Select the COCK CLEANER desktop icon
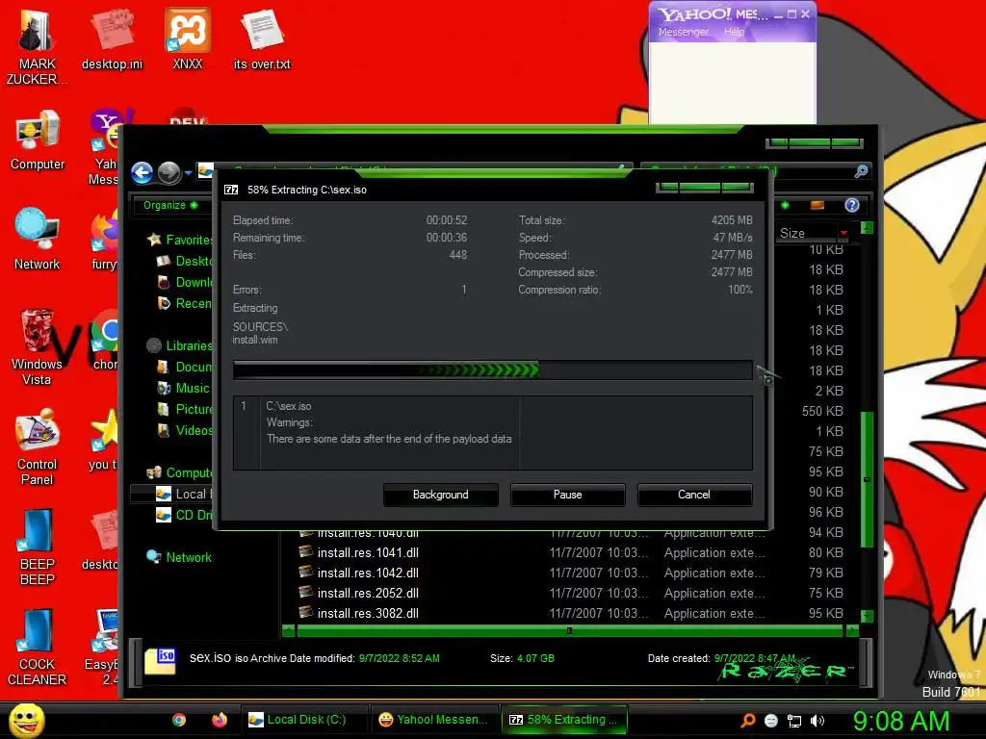The image size is (986, 739). point(38,648)
